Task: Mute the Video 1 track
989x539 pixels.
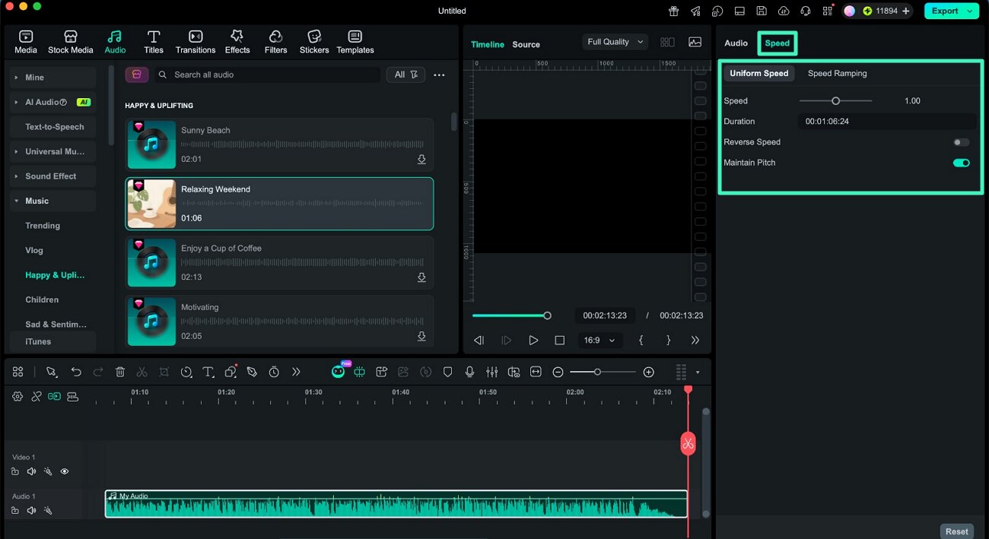Action: 31,471
